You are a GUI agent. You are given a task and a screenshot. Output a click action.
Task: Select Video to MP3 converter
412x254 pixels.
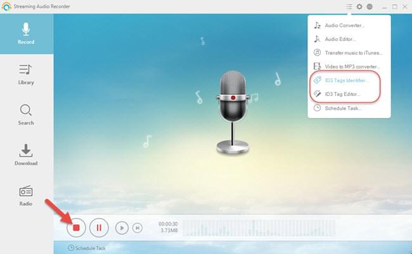click(349, 66)
